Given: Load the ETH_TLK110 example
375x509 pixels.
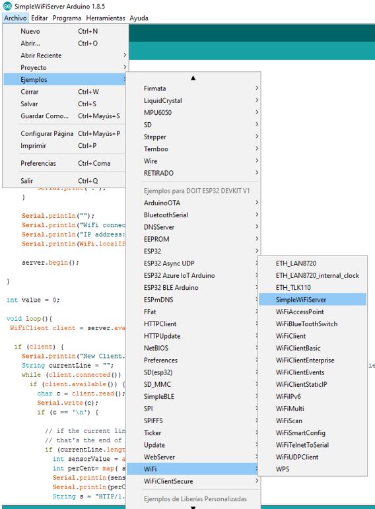Looking at the screenshot, I should [312, 288].
